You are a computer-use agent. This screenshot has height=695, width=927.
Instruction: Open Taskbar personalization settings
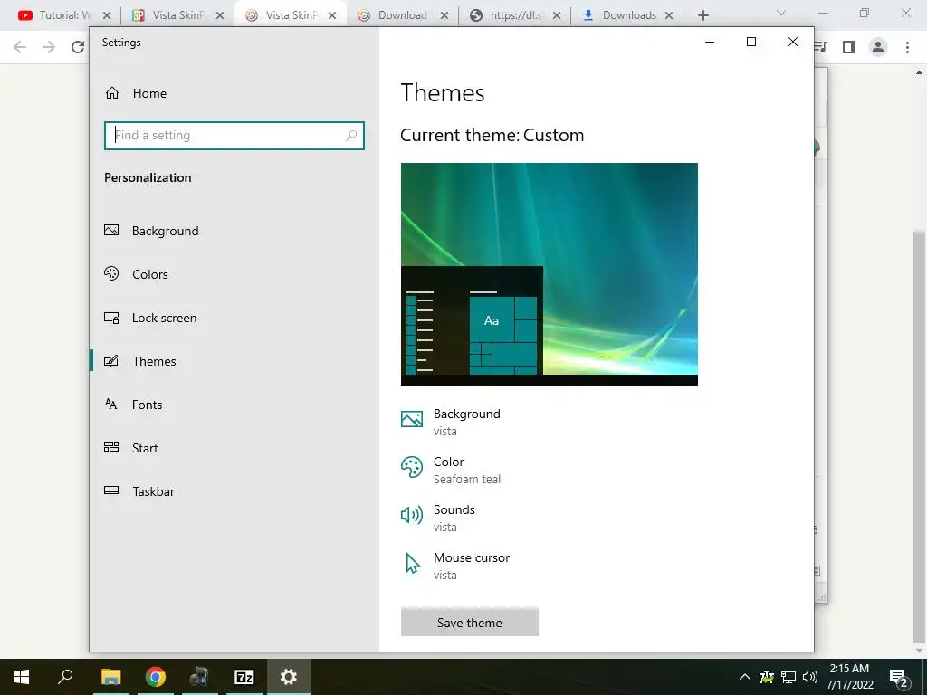[234, 491]
